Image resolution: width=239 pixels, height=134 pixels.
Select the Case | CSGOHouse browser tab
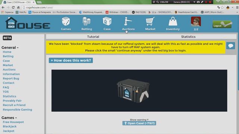click(19, 2)
